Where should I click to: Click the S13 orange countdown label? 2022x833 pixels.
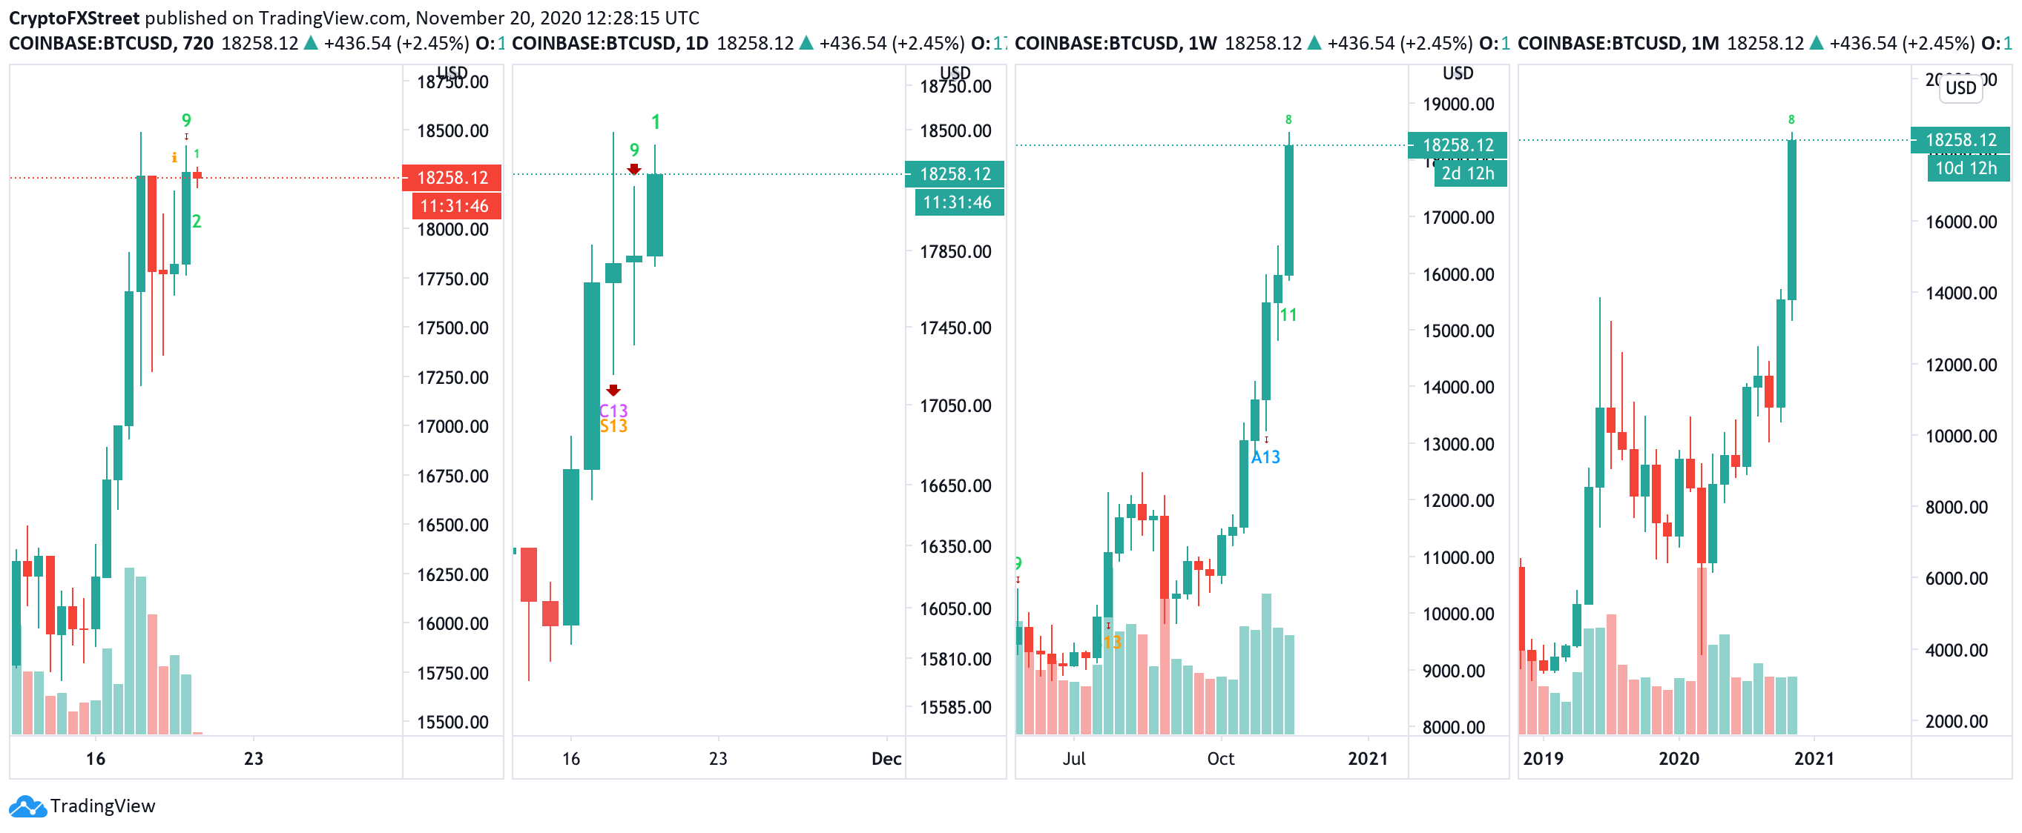click(x=613, y=426)
